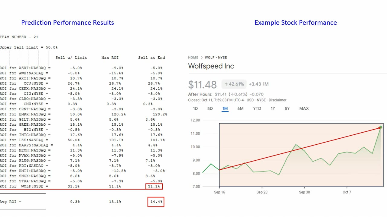The image size is (387, 217).
Task: Click the ROI for AXTI:NASDAQ row label
Action: pos(25,78)
